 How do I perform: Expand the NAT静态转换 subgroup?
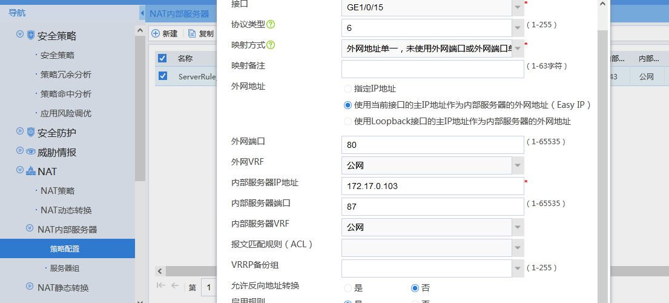click(30, 286)
